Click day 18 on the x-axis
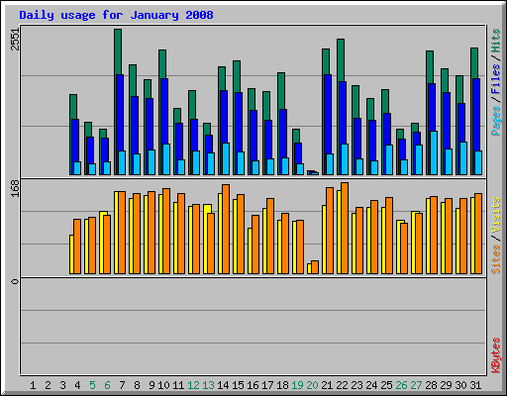The image size is (507, 396). (282, 385)
